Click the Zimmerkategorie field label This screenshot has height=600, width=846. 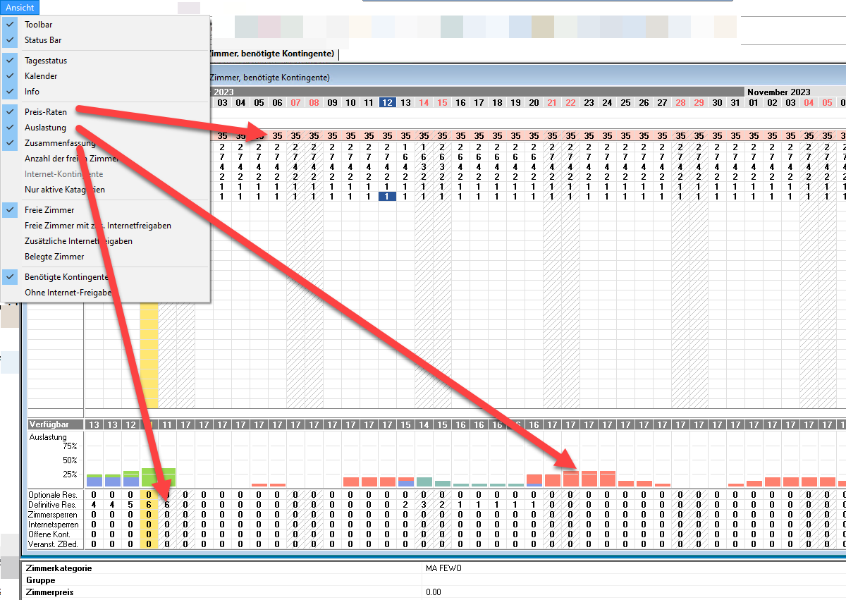[x=59, y=568]
